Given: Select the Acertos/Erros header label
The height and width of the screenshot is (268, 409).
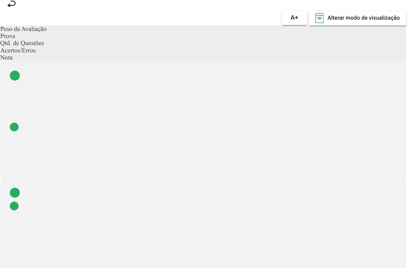Looking at the screenshot, I should pos(18,51).
